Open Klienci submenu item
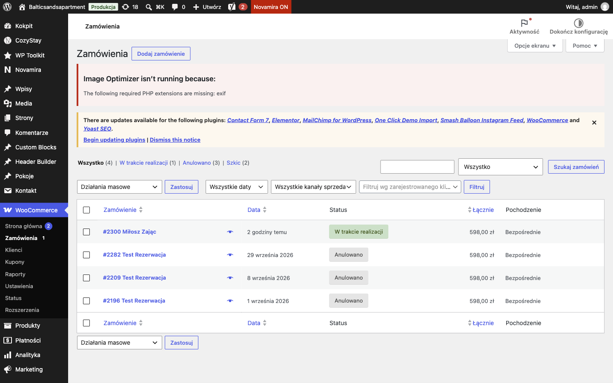Screen dimensions: 613x383 (14, 250)
